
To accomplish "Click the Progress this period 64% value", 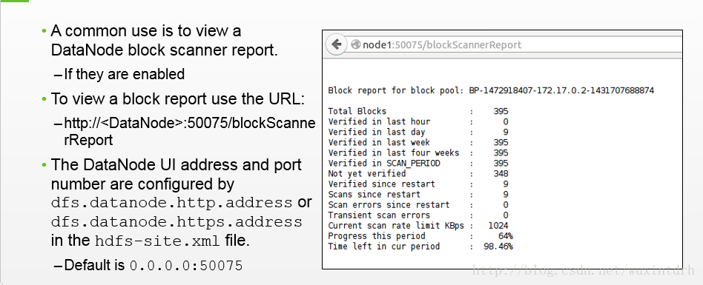I will pos(505,236).
